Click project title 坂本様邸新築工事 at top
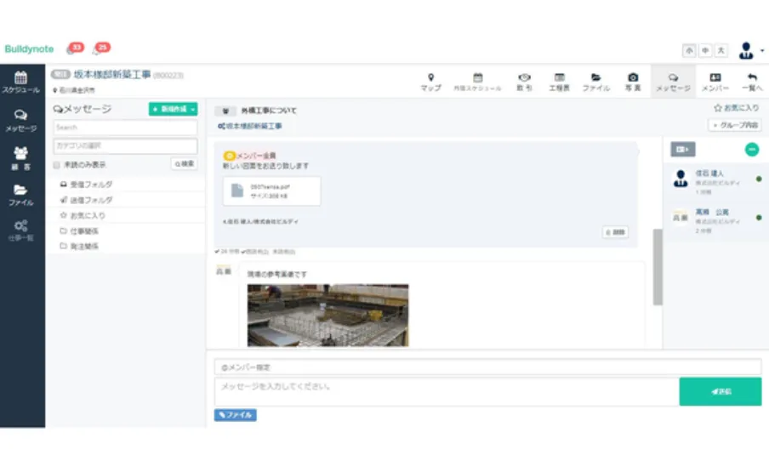Image resolution: width=769 pixels, height=461 pixels. [112, 75]
